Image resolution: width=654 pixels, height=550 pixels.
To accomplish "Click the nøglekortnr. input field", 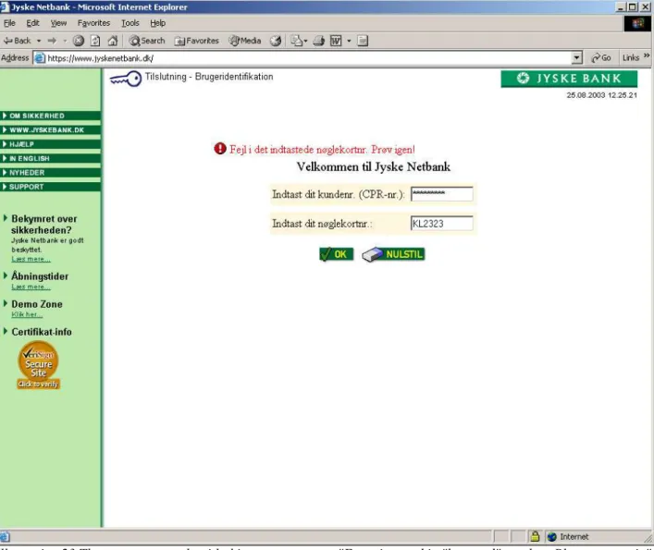I will click(x=441, y=224).
